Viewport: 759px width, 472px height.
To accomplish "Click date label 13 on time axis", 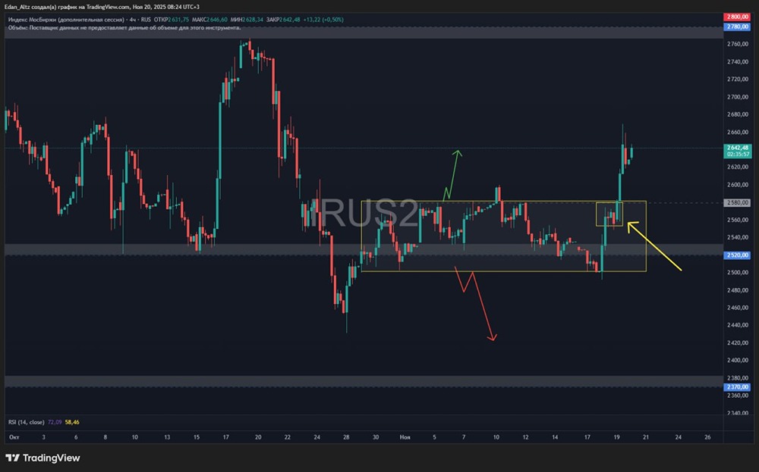I will (167, 437).
